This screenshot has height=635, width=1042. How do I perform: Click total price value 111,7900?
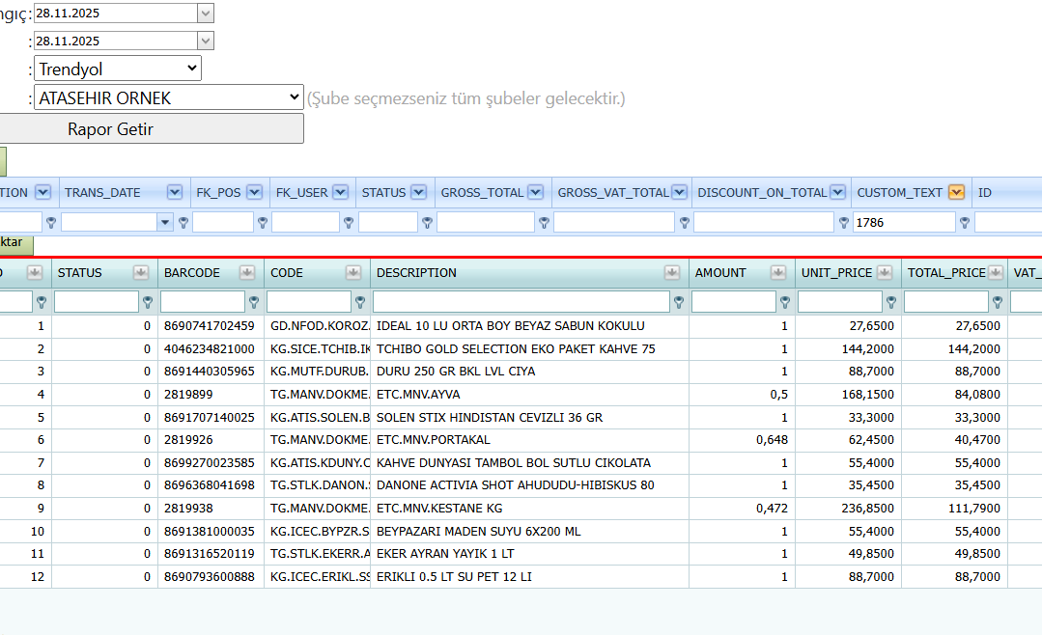point(974,509)
